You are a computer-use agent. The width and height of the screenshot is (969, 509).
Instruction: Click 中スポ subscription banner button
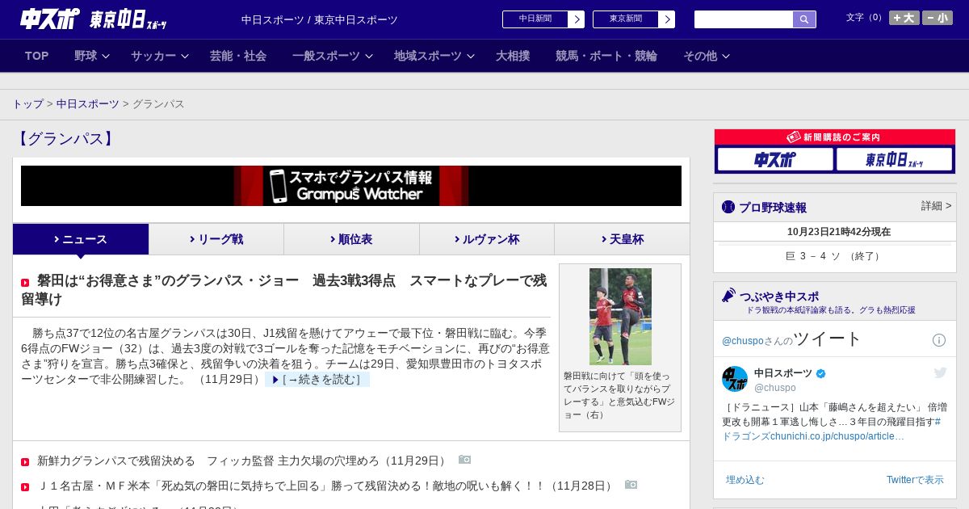[775, 159]
